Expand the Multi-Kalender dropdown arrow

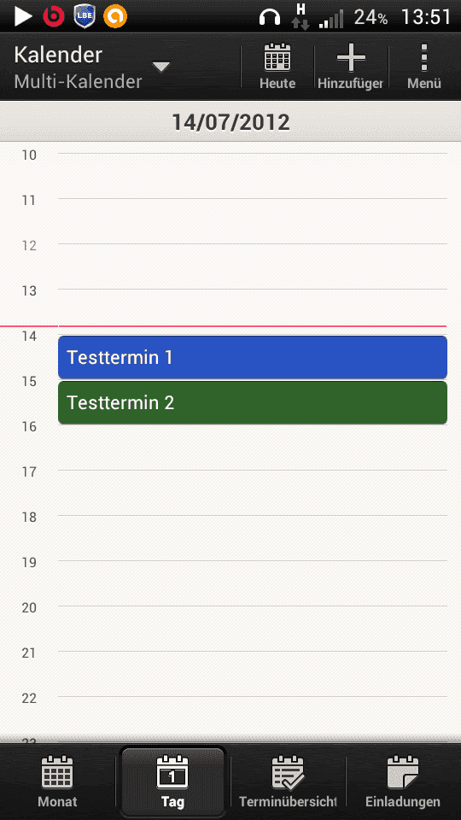(x=161, y=67)
